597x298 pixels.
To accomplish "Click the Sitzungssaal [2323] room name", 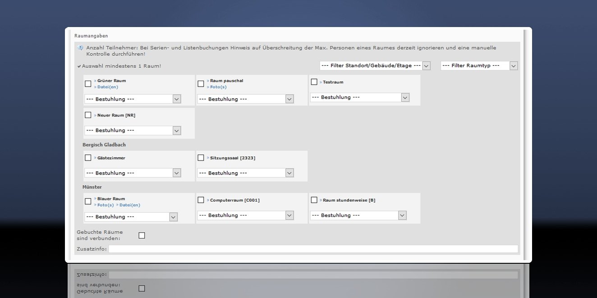I will [x=233, y=158].
